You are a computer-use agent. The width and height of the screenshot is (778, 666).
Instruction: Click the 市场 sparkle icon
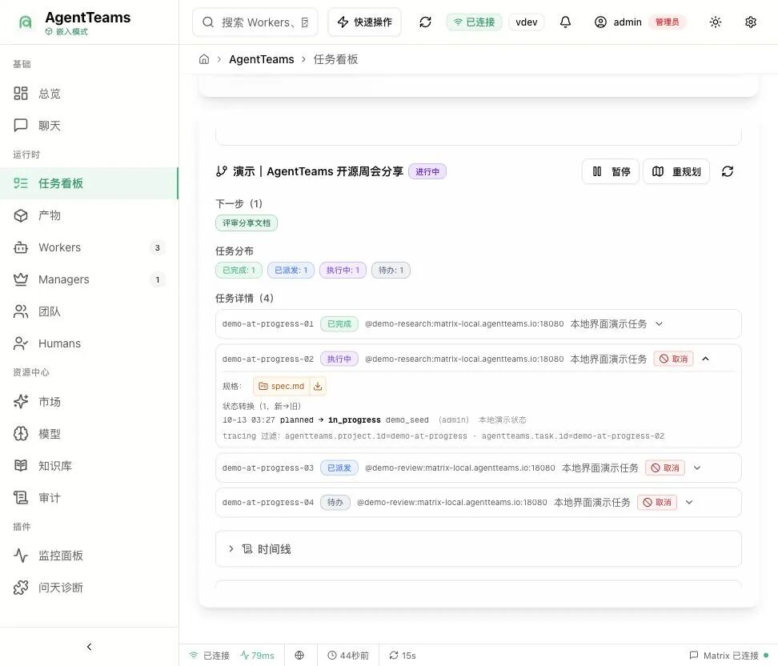(21, 402)
